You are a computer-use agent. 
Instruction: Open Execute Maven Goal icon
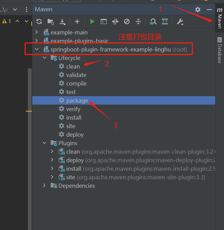(x=103, y=22)
